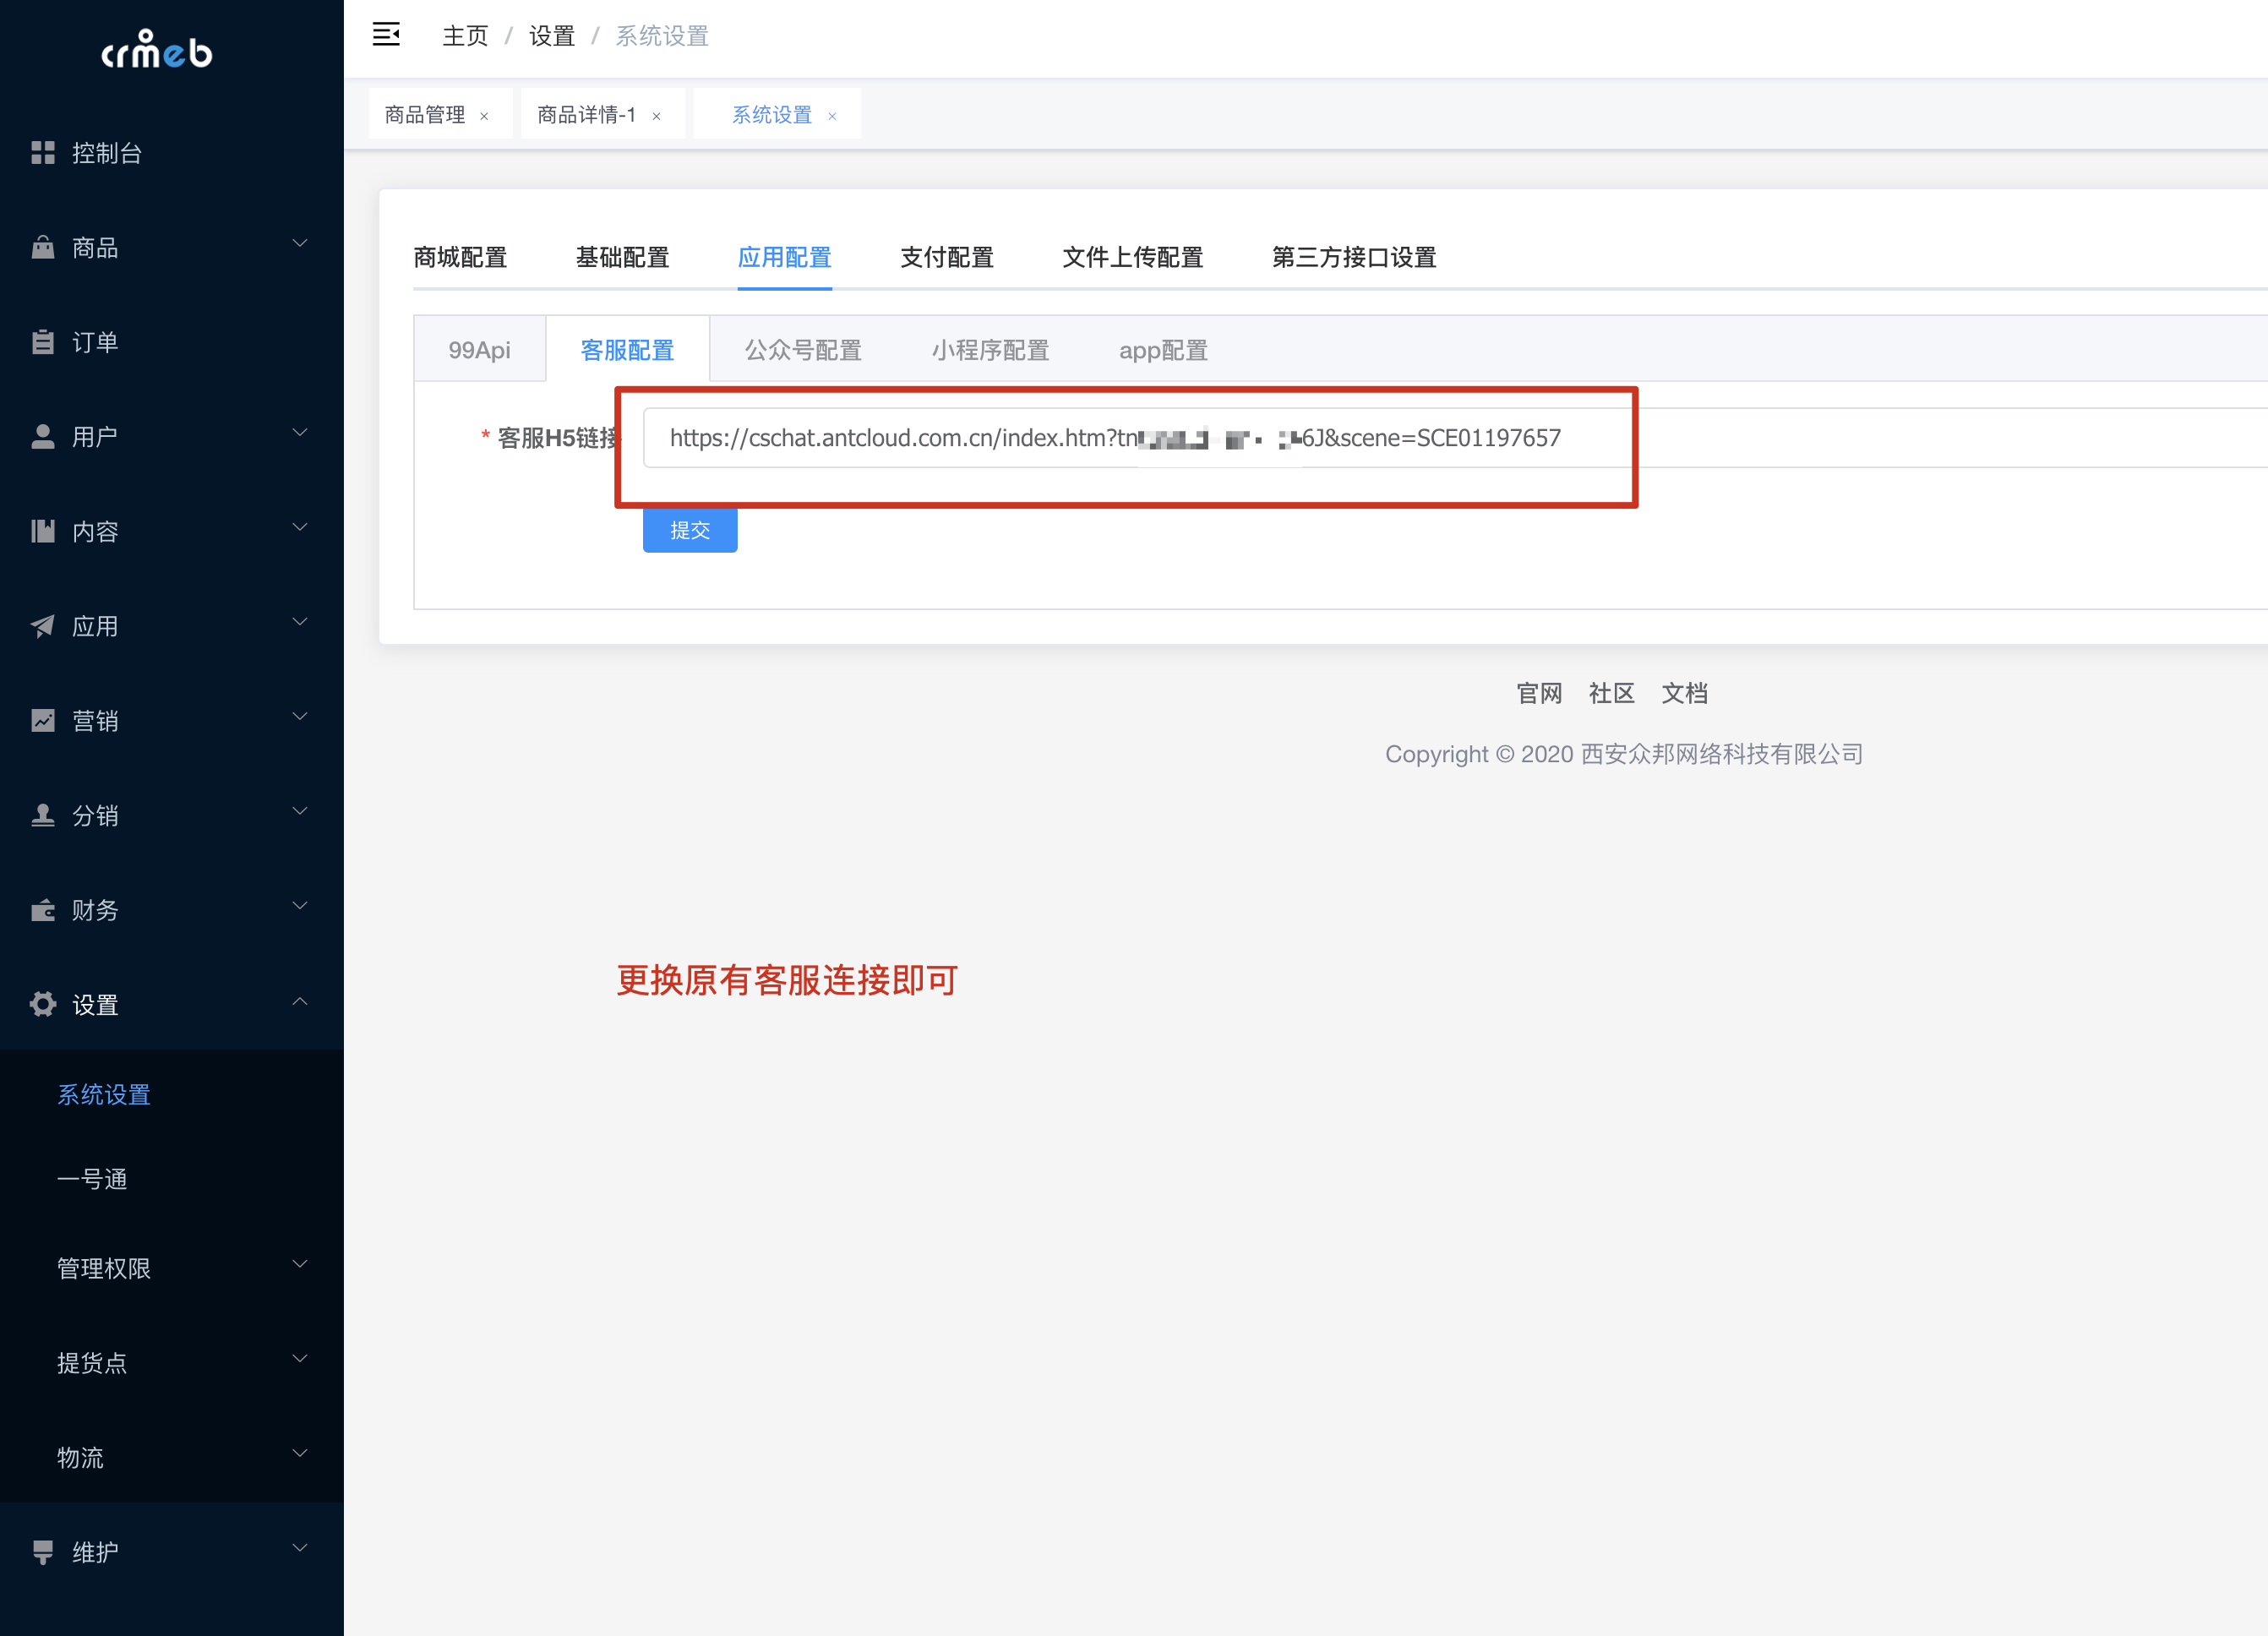Open 订单 management via sidebar icon
The height and width of the screenshot is (1636, 2268).
pyautogui.click(x=42, y=341)
